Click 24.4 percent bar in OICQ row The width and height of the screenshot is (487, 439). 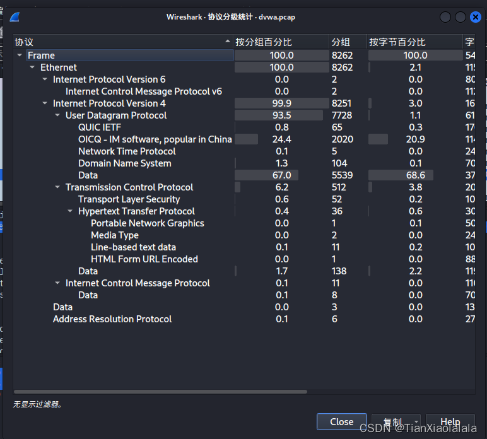pos(281,139)
